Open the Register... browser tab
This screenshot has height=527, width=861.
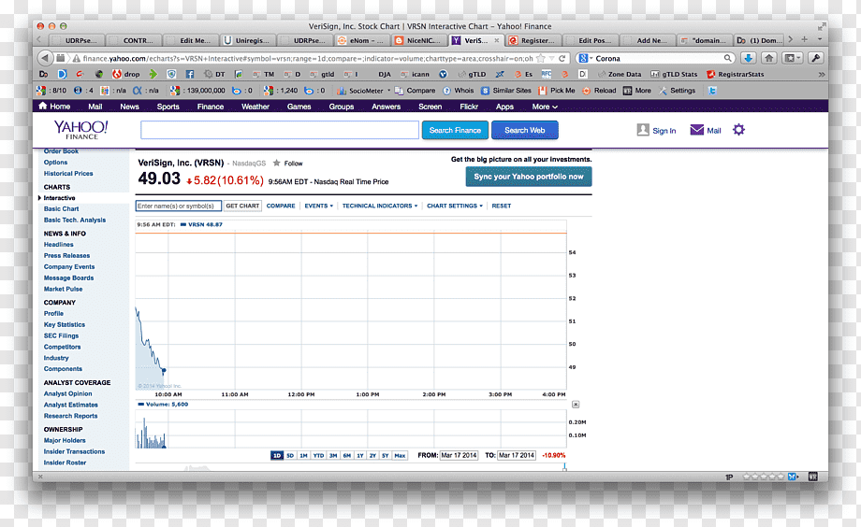click(x=533, y=40)
